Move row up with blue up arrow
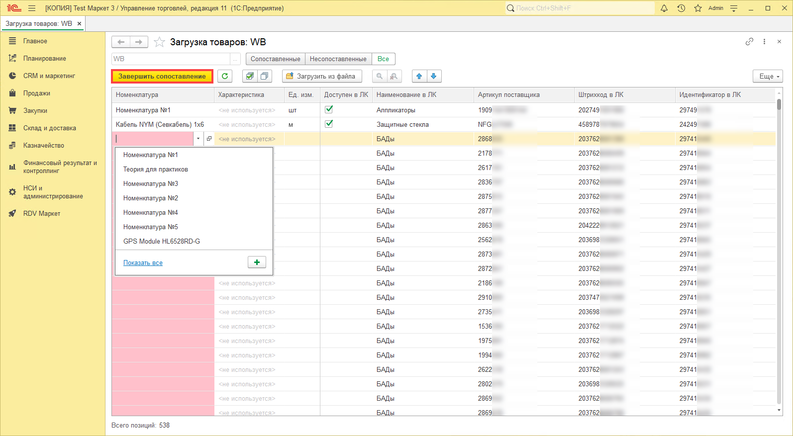 [x=419, y=76]
